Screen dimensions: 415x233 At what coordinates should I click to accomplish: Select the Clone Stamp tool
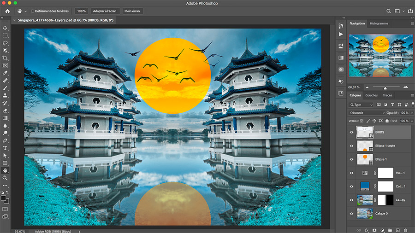tap(5, 95)
